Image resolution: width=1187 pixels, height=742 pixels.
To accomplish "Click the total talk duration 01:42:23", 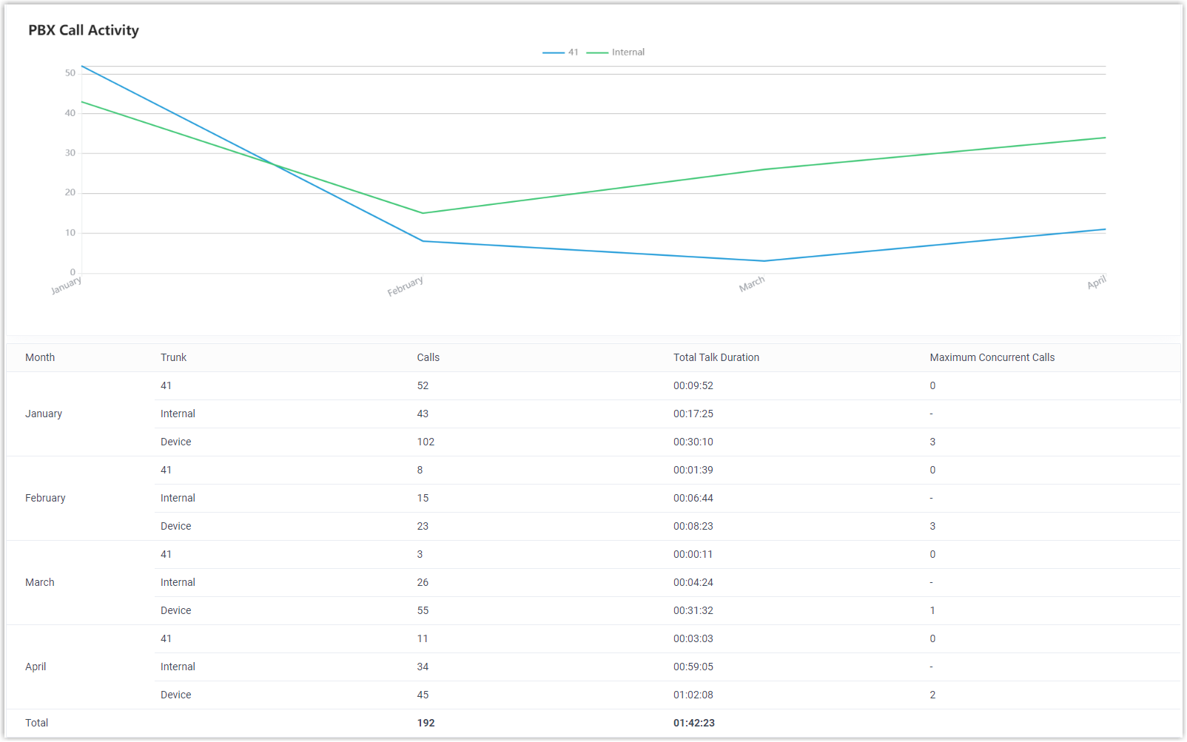I will point(693,724).
